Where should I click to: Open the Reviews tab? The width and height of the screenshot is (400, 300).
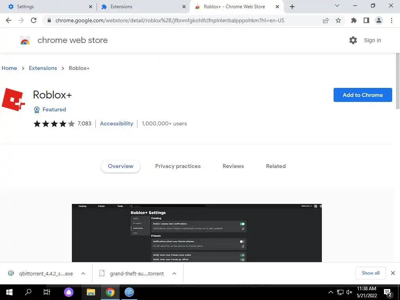pos(233,166)
